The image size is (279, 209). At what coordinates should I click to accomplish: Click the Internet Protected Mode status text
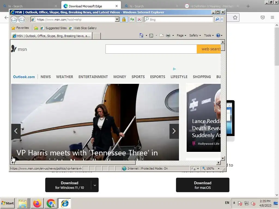point(147,168)
